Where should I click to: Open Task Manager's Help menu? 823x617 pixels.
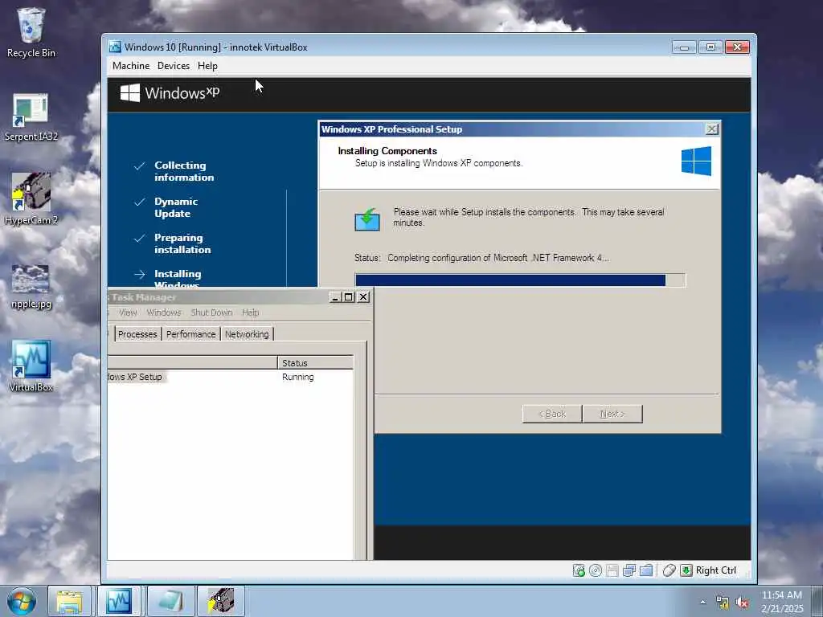click(x=251, y=313)
